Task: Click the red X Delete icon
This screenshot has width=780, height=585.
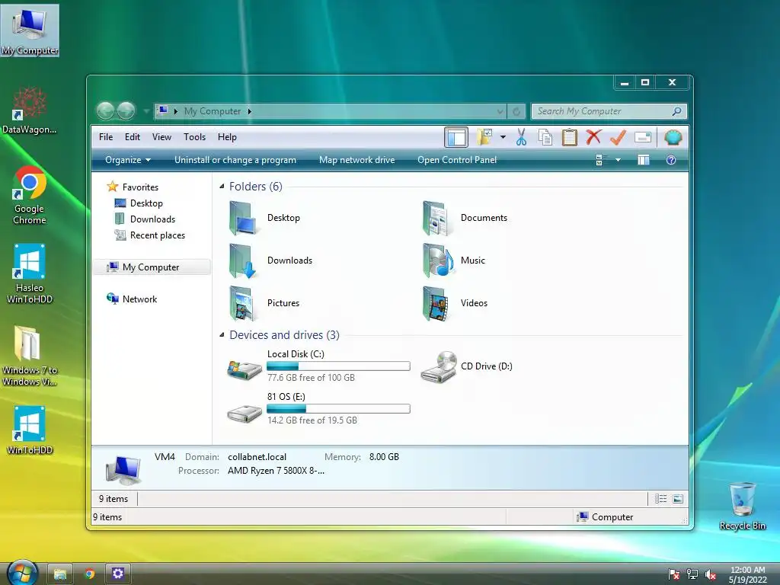Action: click(593, 137)
